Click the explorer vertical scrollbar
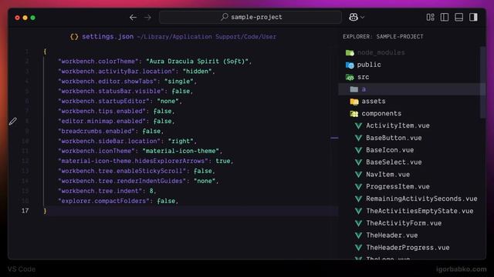Viewport: 494px width, 277px height. pos(482,82)
